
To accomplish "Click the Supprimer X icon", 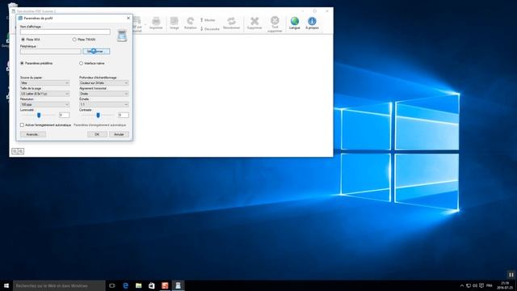I will tap(254, 22).
